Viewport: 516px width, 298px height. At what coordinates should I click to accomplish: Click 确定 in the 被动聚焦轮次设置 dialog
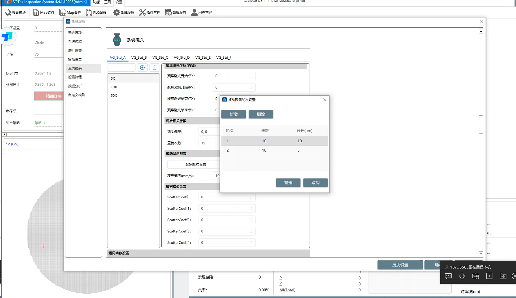[288, 183]
